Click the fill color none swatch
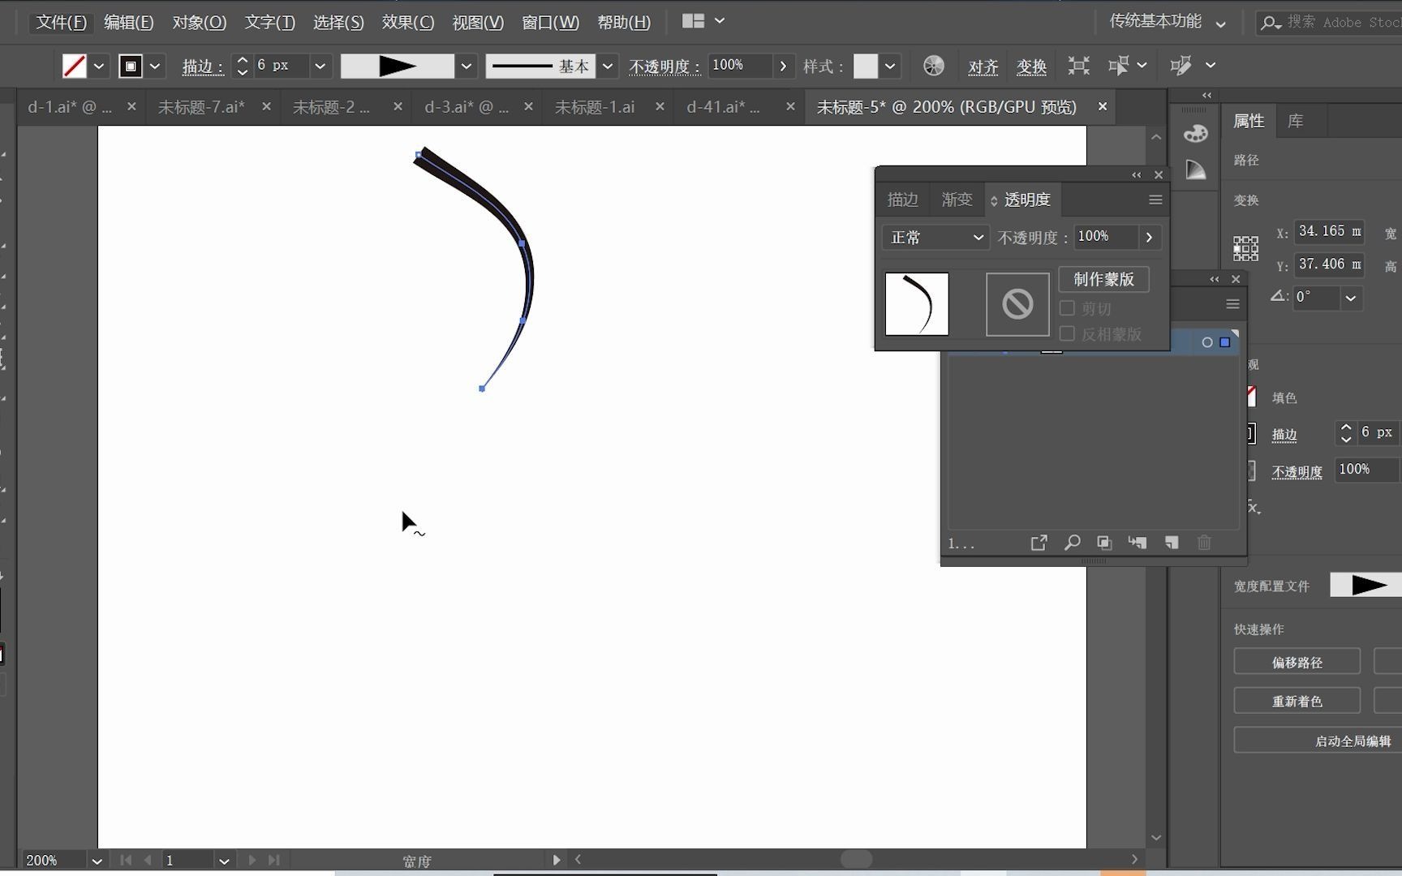The height and width of the screenshot is (876, 1402). click(74, 66)
